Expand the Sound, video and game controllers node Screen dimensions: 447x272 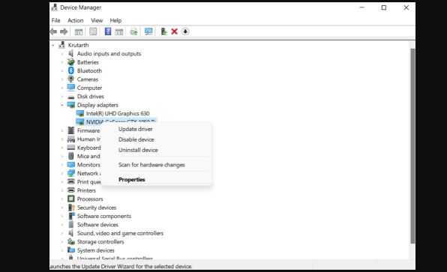pyautogui.click(x=61, y=233)
